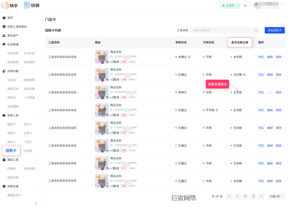Click the 经营工具控制台 icon

[4, 27]
